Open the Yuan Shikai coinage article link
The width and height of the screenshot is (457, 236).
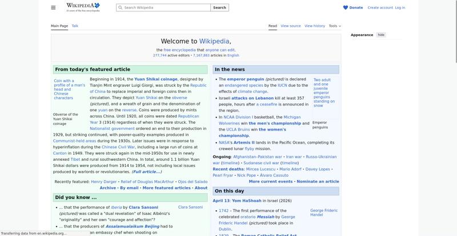tap(155, 79)
